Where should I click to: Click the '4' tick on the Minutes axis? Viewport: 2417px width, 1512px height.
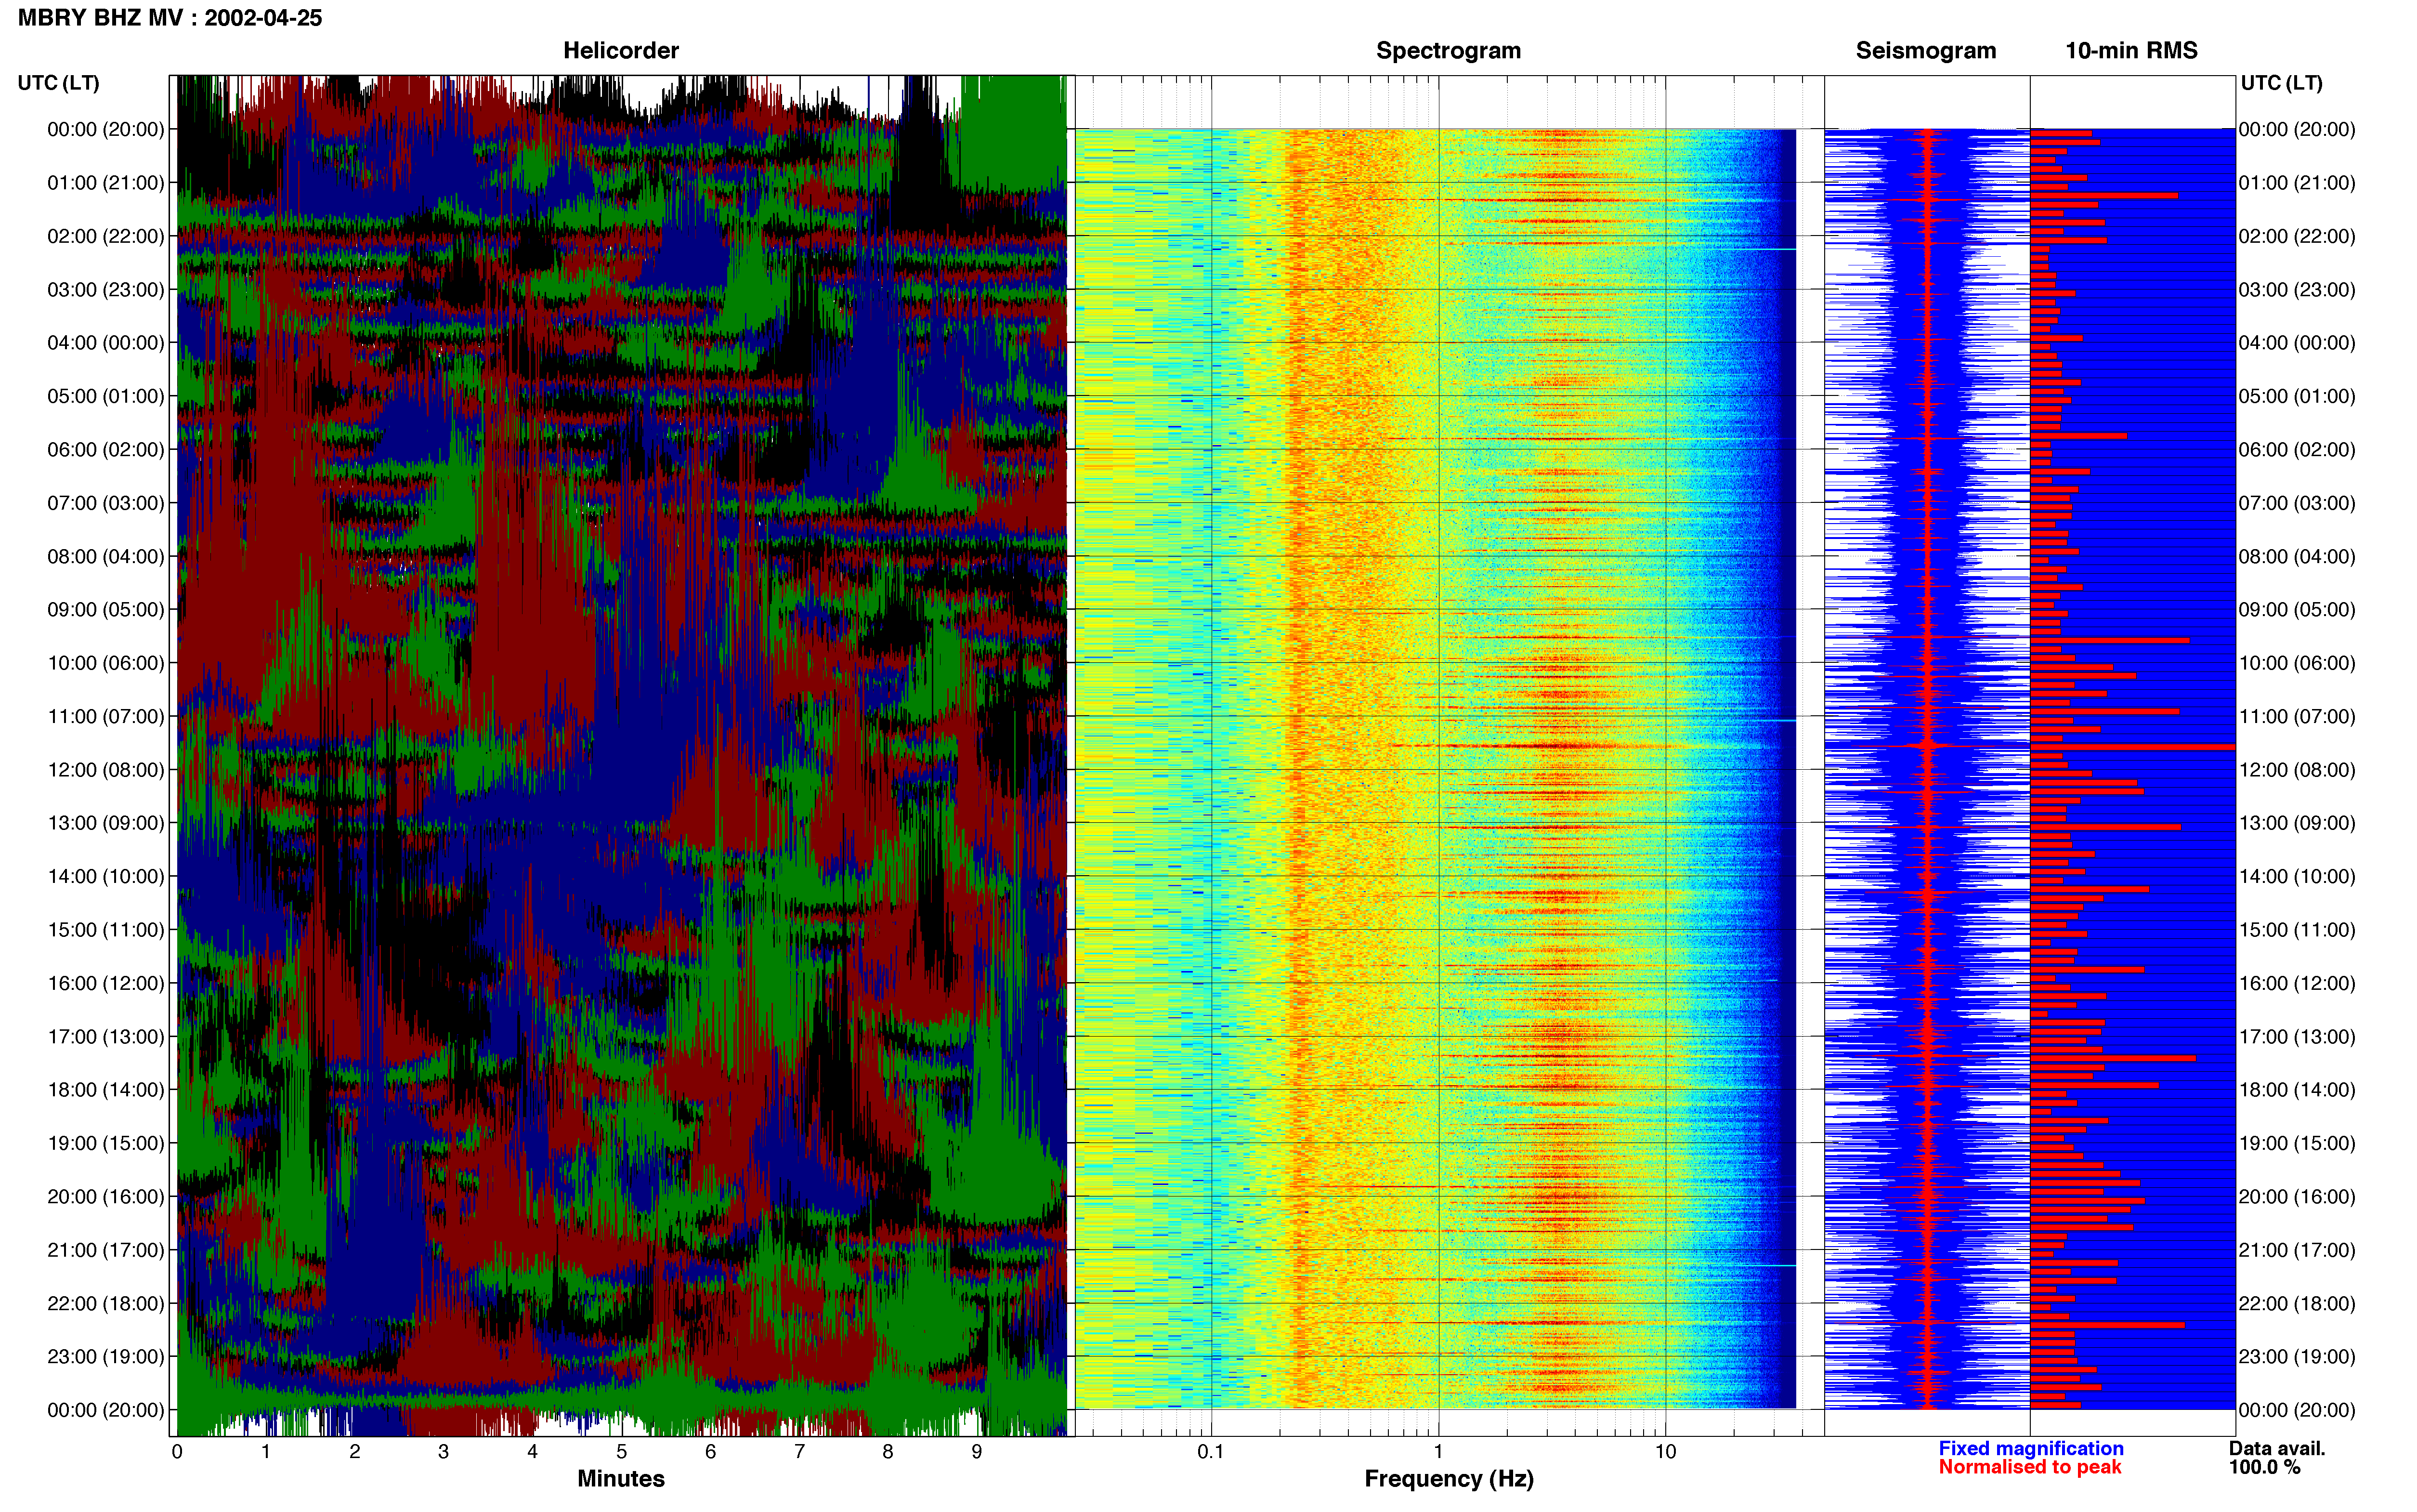point(533,1452)
